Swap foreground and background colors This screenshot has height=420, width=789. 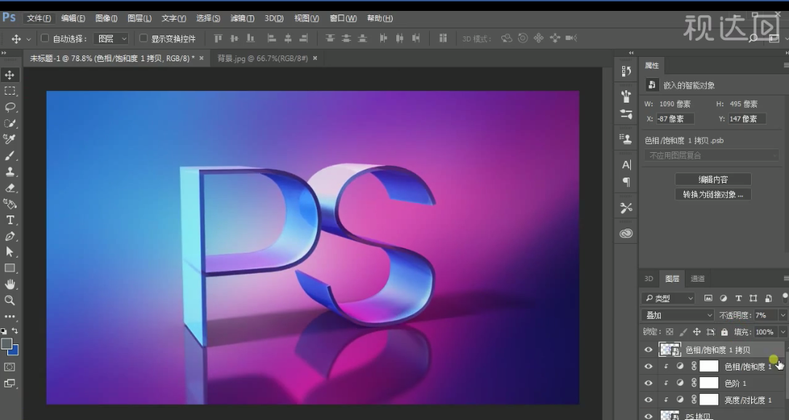pyautogui.click(x=15, y=330)
